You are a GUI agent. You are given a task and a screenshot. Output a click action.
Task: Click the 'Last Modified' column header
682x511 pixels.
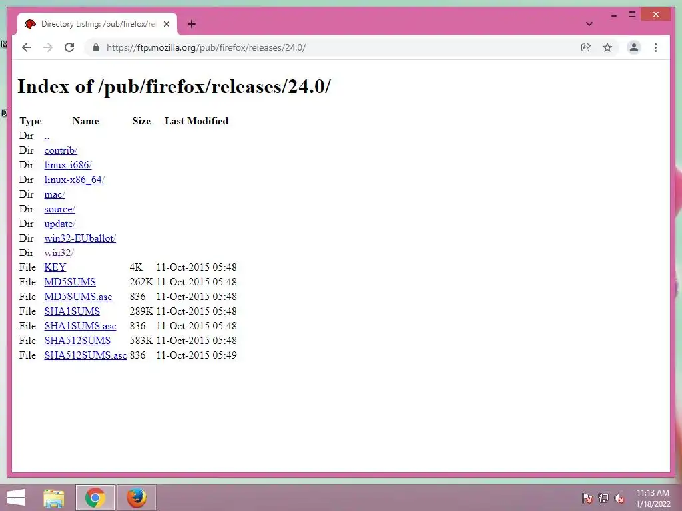[x=196, y=121]
